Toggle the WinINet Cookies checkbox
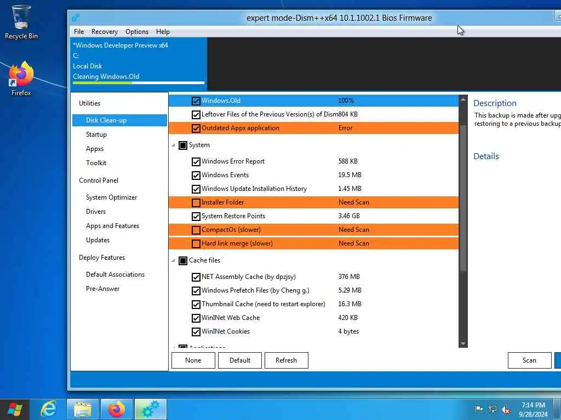The width and height of the screenshot is (561, 420). coord(196,332)
